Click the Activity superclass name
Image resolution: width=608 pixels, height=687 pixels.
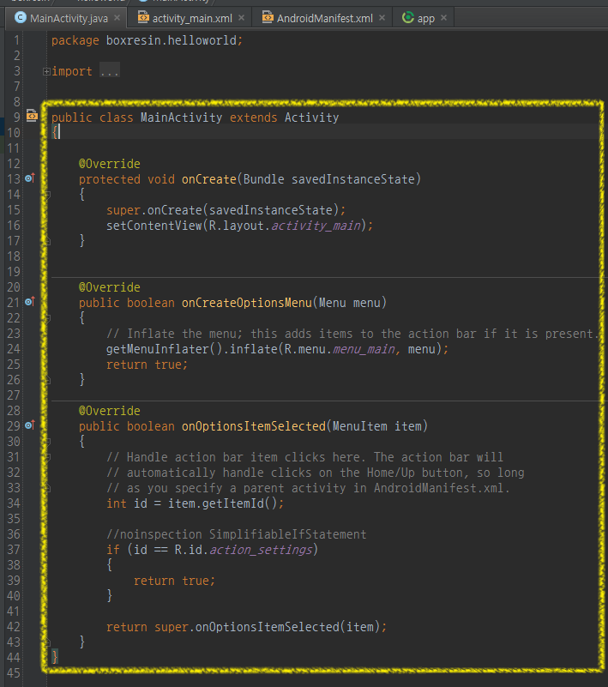(311, 118)
